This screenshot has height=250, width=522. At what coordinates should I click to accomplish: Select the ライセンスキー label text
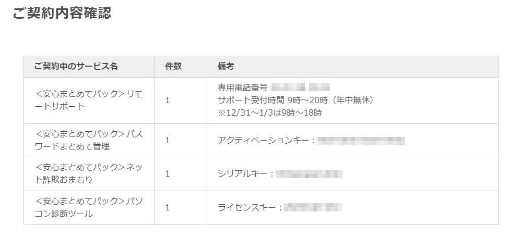(x=250, y=208)
